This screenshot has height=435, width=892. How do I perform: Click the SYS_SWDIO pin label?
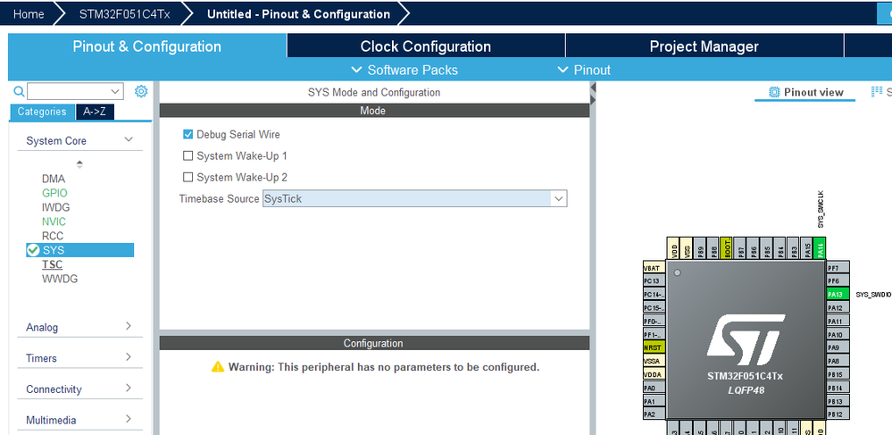tap(873, 295)
